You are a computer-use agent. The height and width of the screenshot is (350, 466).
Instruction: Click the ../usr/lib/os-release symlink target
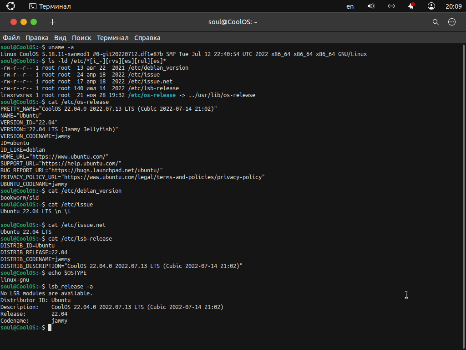tap(222, 95)
